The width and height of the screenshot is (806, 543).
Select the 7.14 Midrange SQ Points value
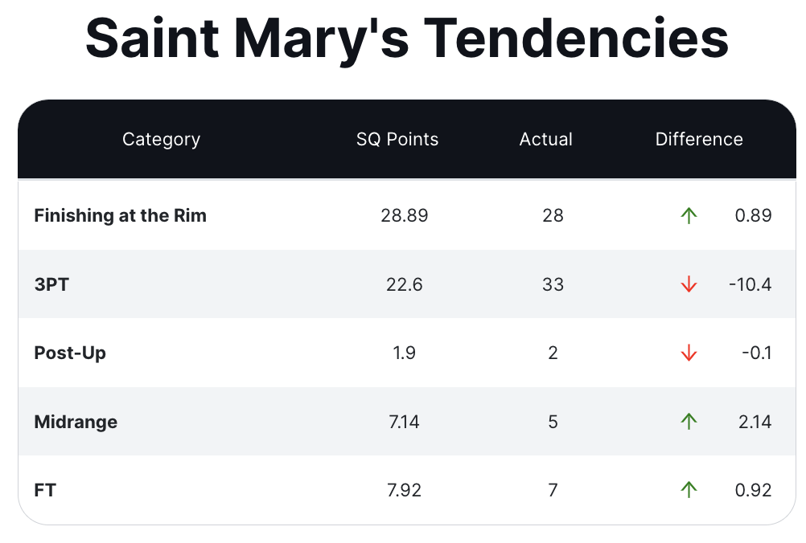click(x=404, y=422)
